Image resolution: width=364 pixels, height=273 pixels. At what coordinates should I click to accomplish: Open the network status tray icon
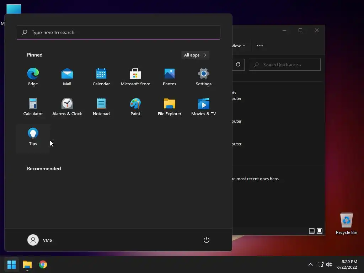pyautogui.click(x=321, y=264)
